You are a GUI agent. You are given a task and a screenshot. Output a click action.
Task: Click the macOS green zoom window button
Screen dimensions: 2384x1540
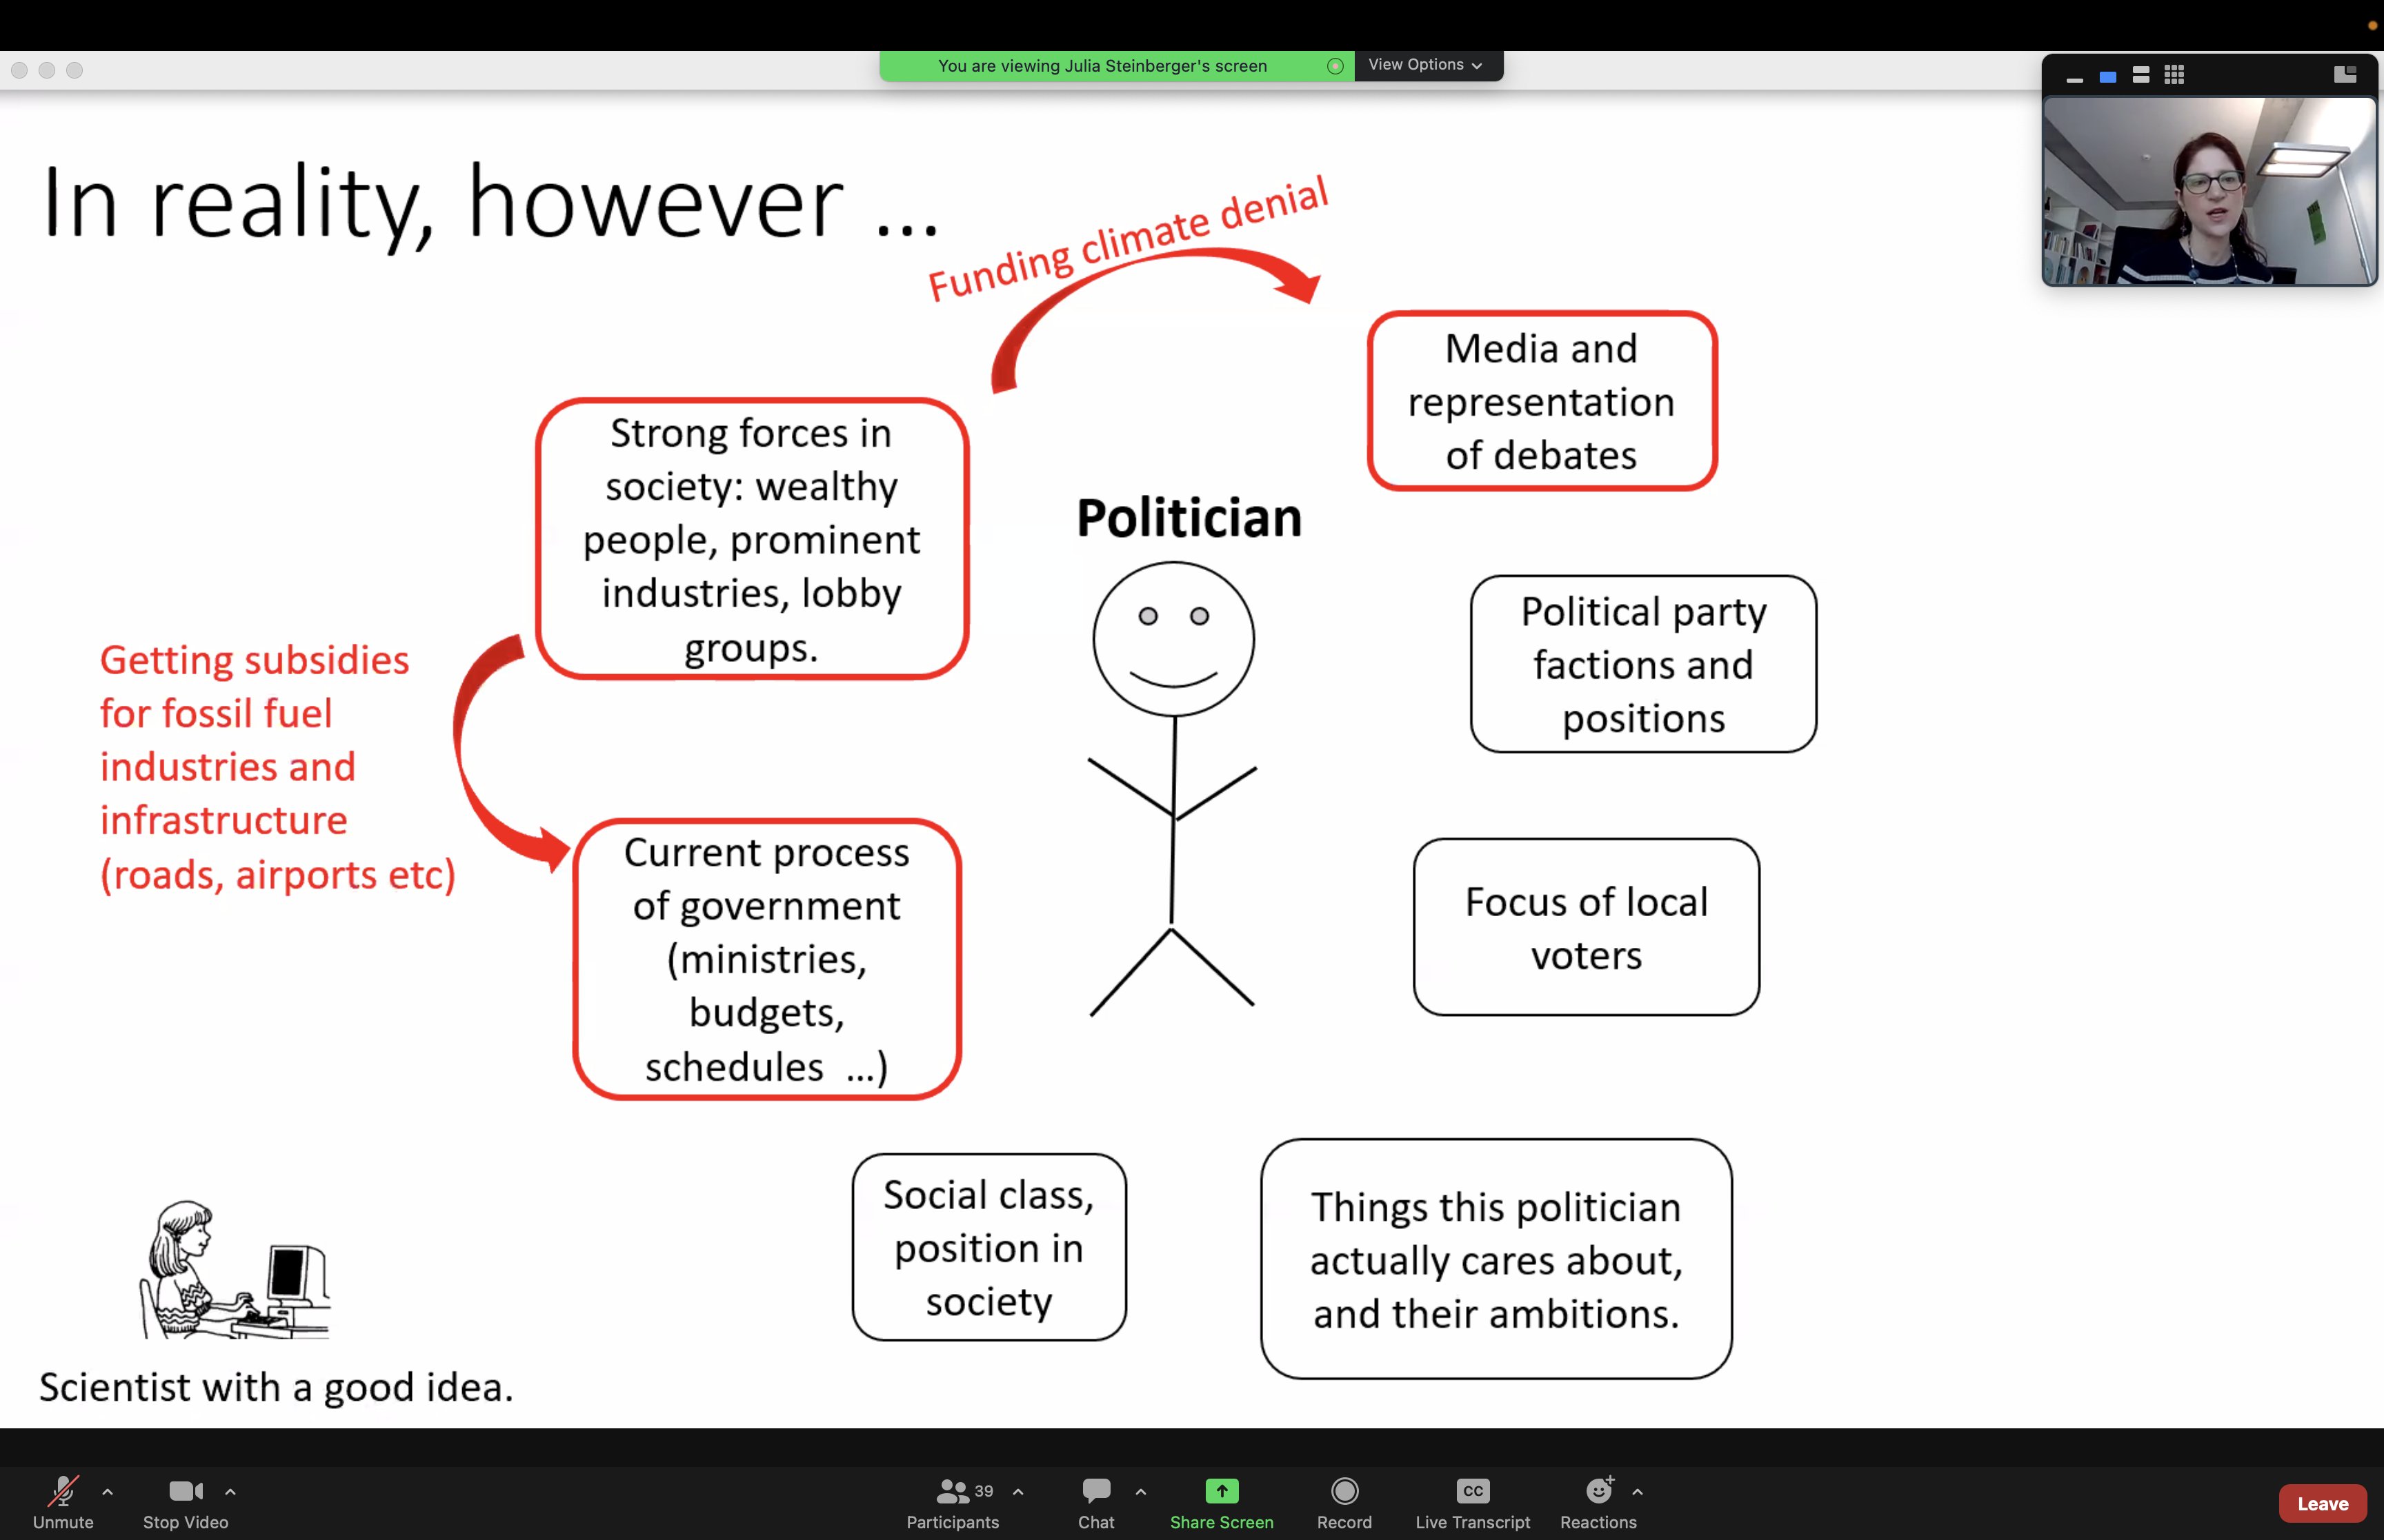click(75, 70)
